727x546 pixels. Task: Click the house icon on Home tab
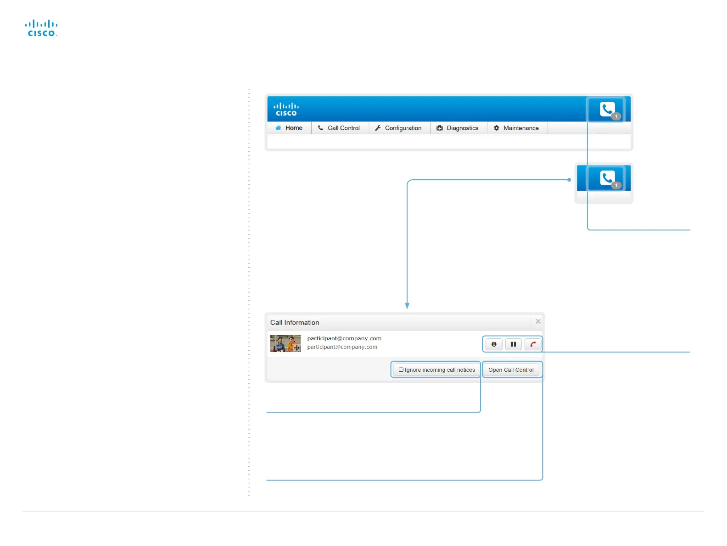point(278,128)
